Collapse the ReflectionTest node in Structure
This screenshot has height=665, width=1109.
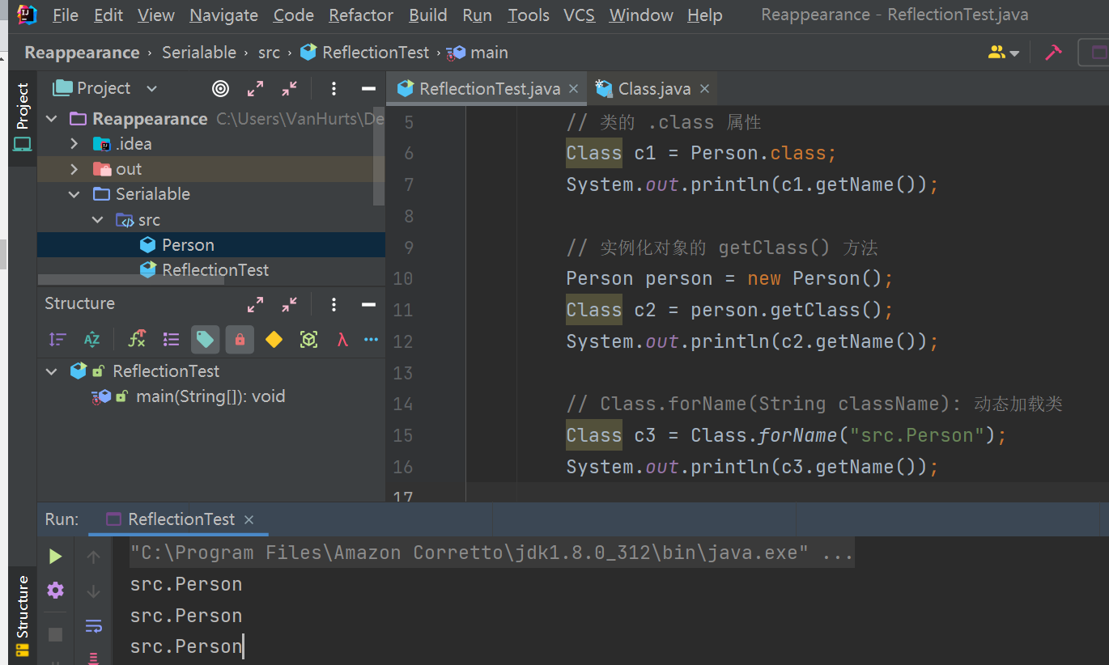[53, 371]
